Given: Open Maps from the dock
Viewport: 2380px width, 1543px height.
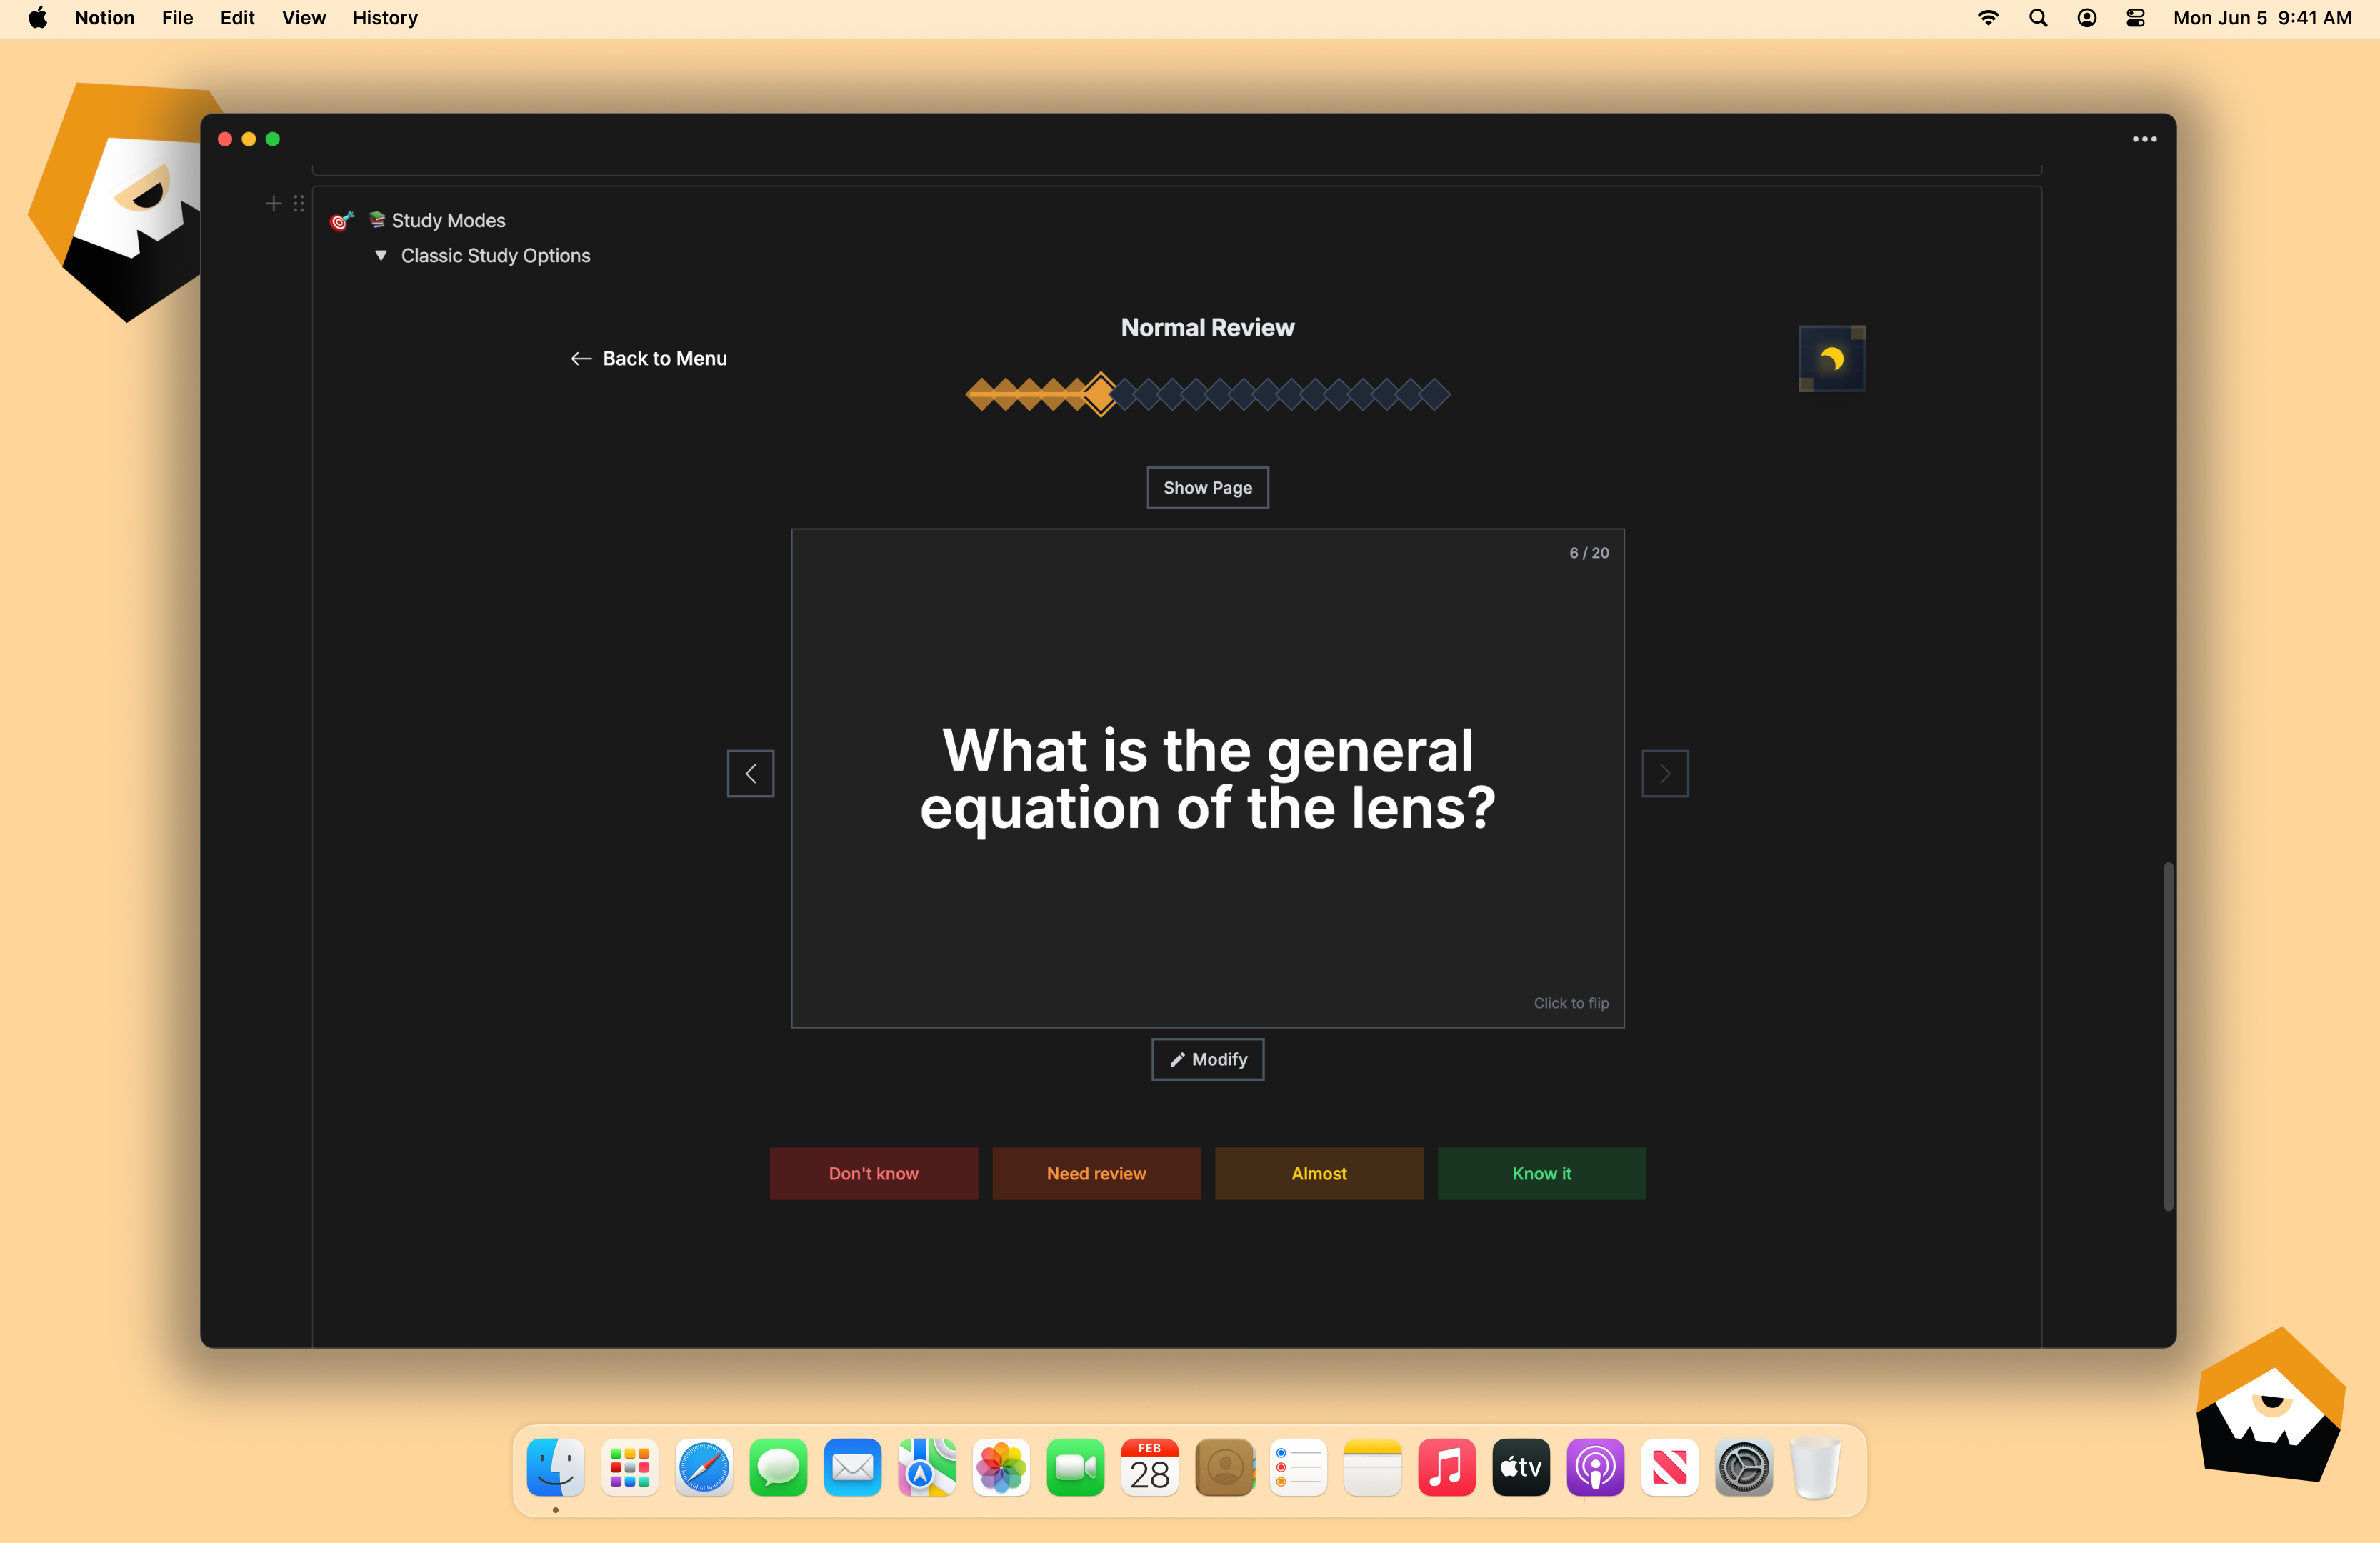Looking at the screenshot, I should point(926,1467).
